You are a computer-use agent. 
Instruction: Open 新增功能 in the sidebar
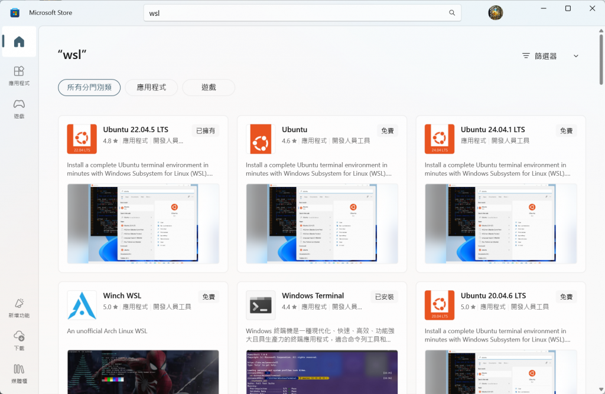click(19, 308)
